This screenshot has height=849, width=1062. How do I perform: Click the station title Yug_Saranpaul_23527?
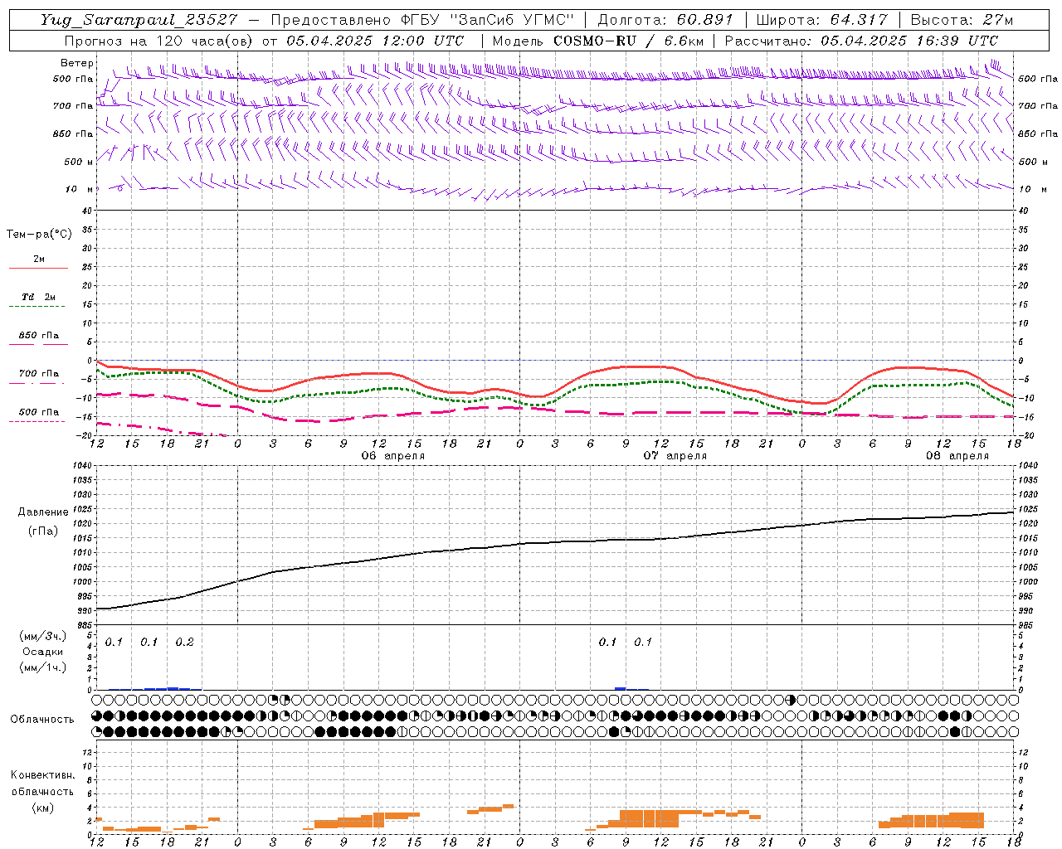coord(139,20)
